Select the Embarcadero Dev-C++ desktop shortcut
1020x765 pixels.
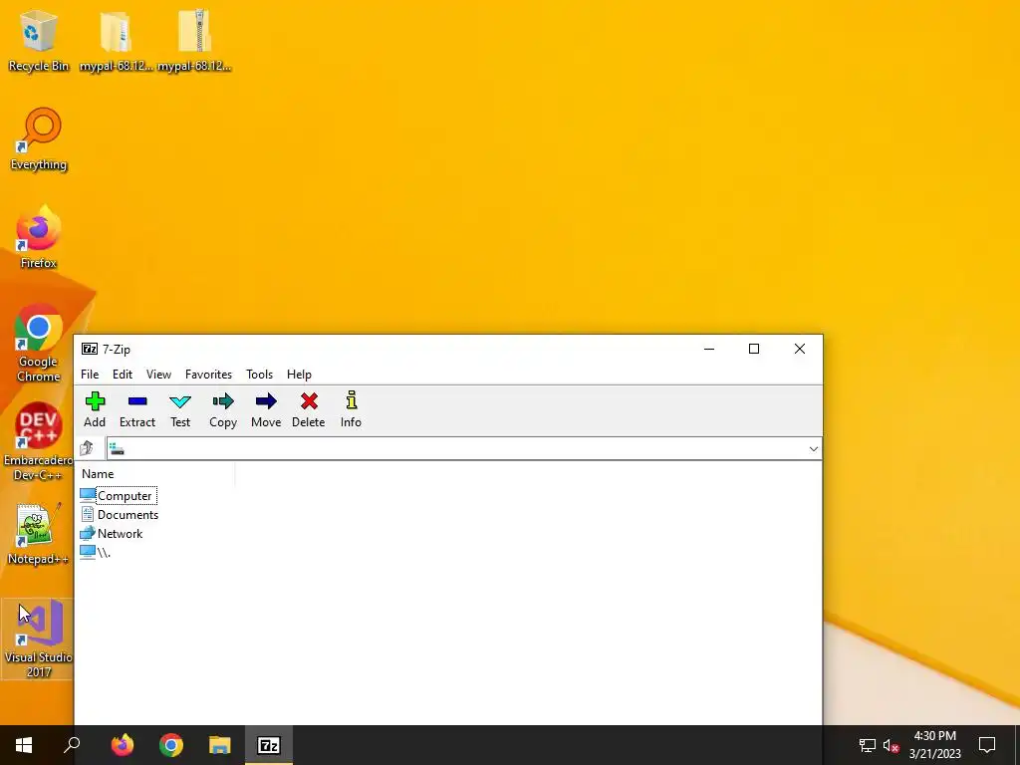(39, 441)
